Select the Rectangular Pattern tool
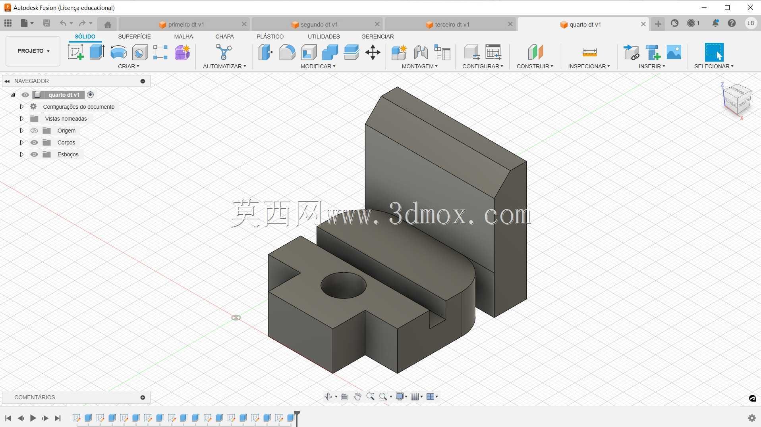The image size is (761, 427). click(x=160, y=52)
